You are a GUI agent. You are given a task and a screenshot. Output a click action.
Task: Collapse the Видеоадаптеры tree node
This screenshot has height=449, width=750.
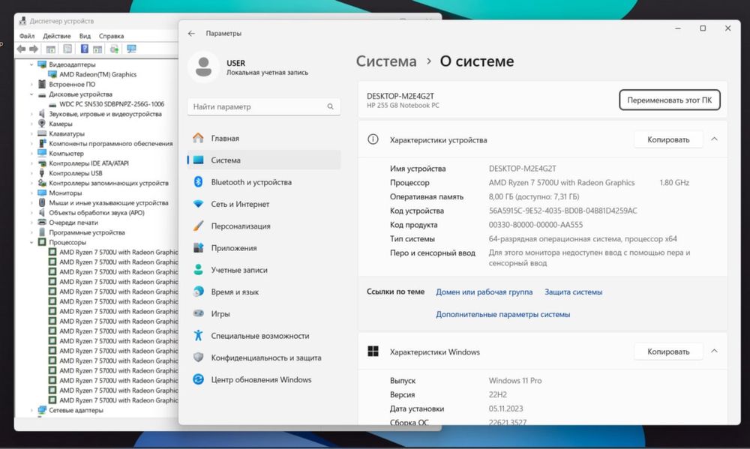31,64
